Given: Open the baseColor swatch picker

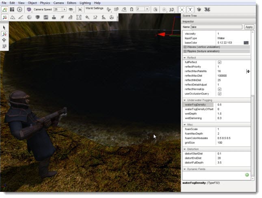Looking at the screenshot, I should coord(246,43).
